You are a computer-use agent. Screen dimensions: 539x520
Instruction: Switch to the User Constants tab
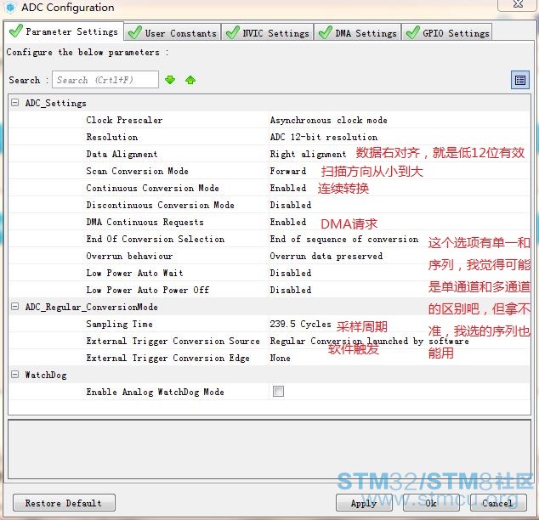pos(173,33)
